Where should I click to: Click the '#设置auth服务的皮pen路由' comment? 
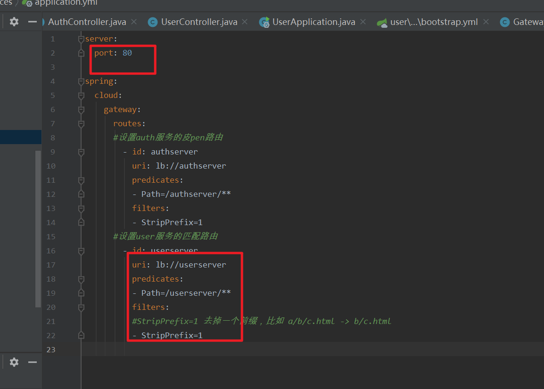[x=168, y=138]
